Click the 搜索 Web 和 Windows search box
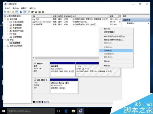The height and width of the screenshot is (114, 153). (x=31, y=111)
